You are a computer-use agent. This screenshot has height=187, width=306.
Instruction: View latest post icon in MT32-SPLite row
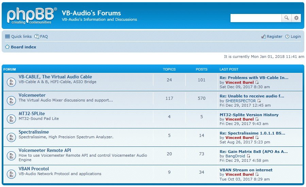point(257,119)
